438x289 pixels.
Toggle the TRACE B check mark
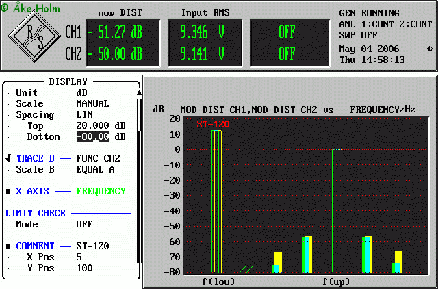8,158
